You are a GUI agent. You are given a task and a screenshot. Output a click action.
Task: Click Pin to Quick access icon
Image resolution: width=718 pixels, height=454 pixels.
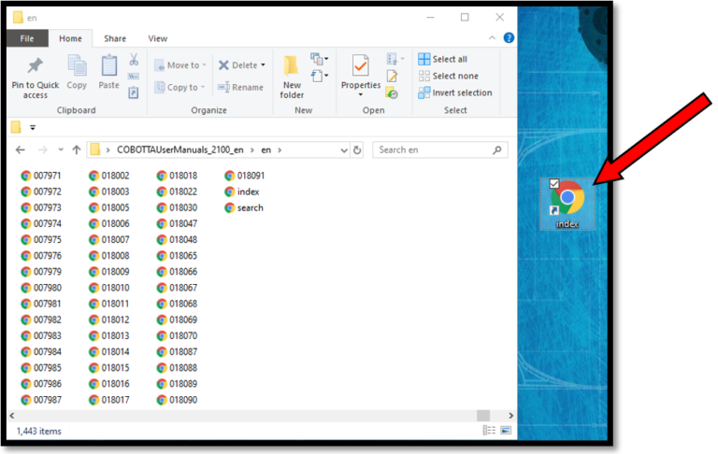click(x=35, y=67)
